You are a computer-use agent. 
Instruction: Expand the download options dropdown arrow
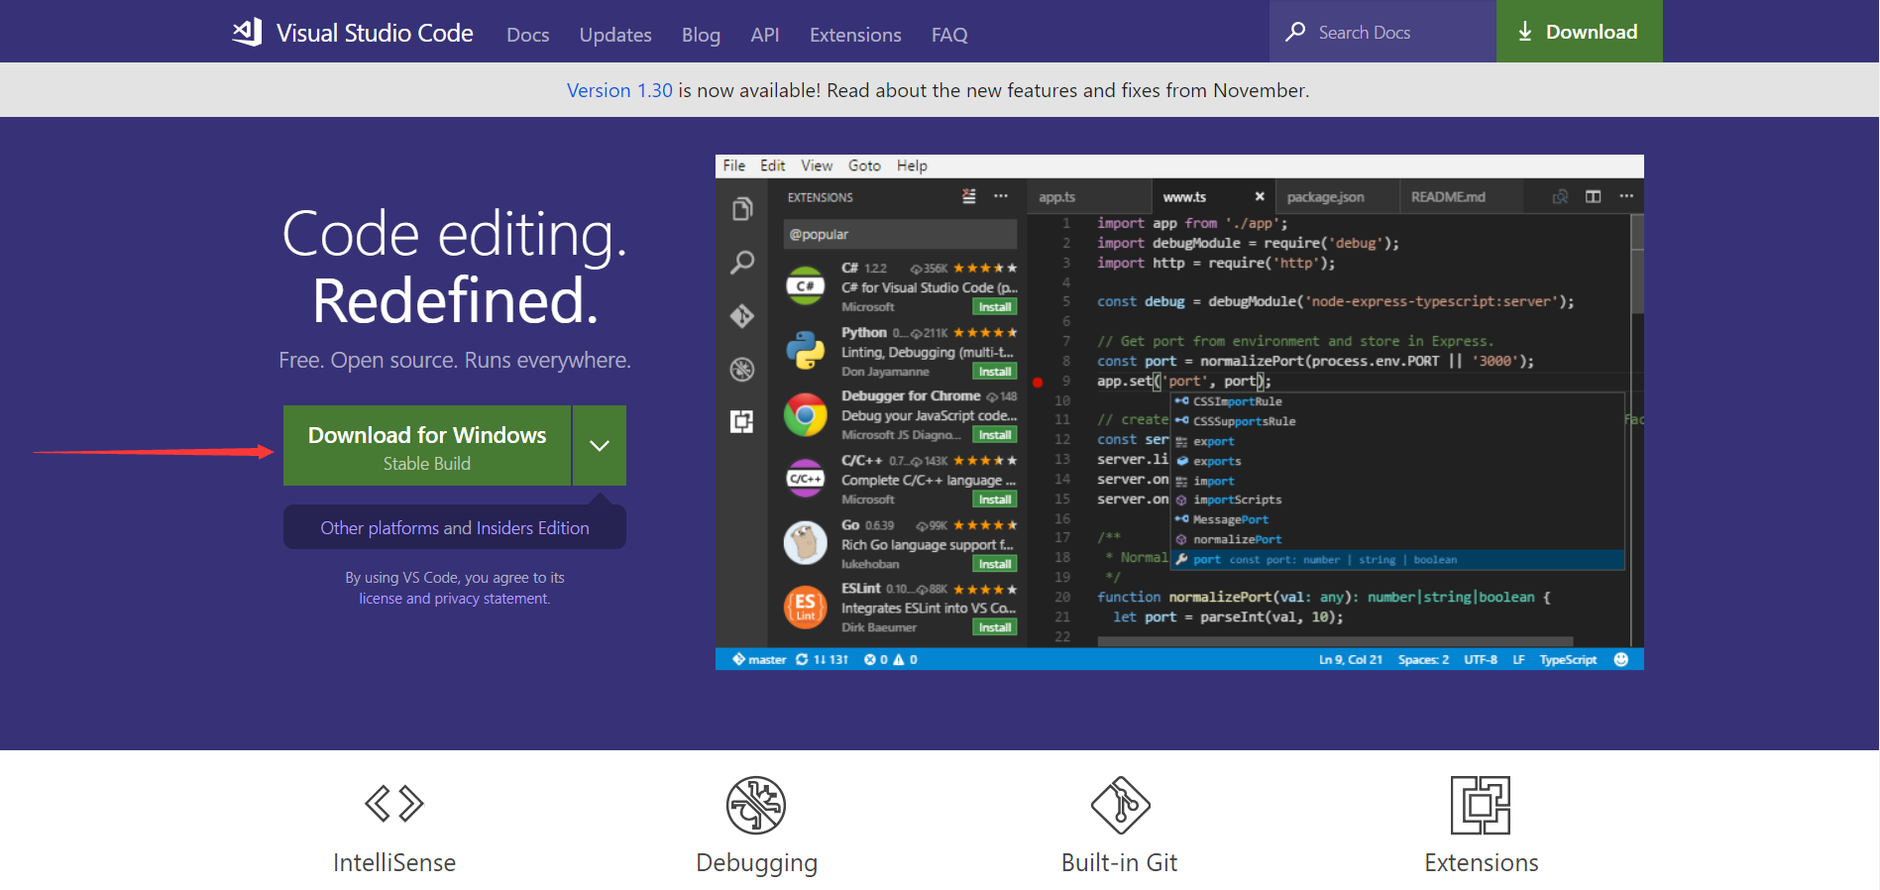click(600, 446)
